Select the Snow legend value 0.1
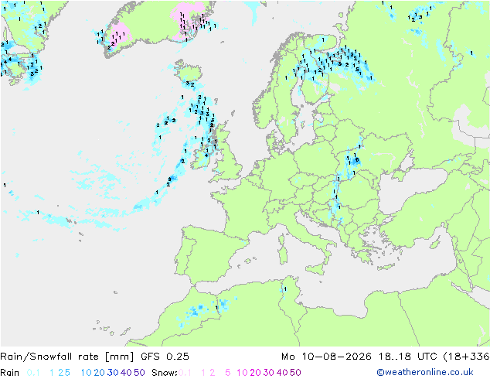 coord(185,373)
